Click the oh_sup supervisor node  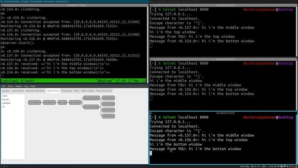tap(62, 103)
